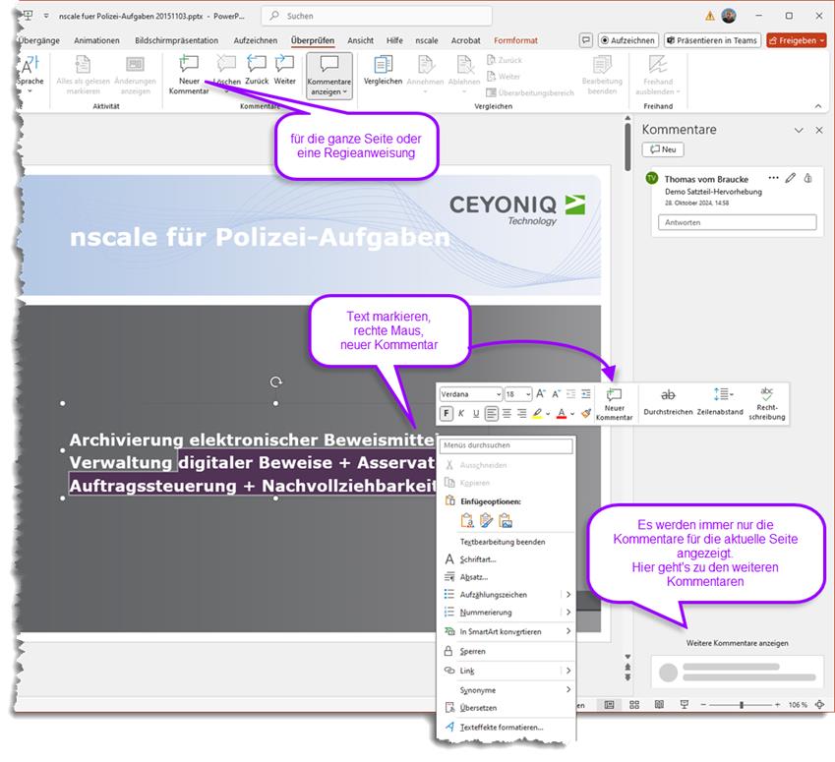The image size is (835, 762).
Task: Increase list indent level in mini toolbar
Action: click(586, 394)
